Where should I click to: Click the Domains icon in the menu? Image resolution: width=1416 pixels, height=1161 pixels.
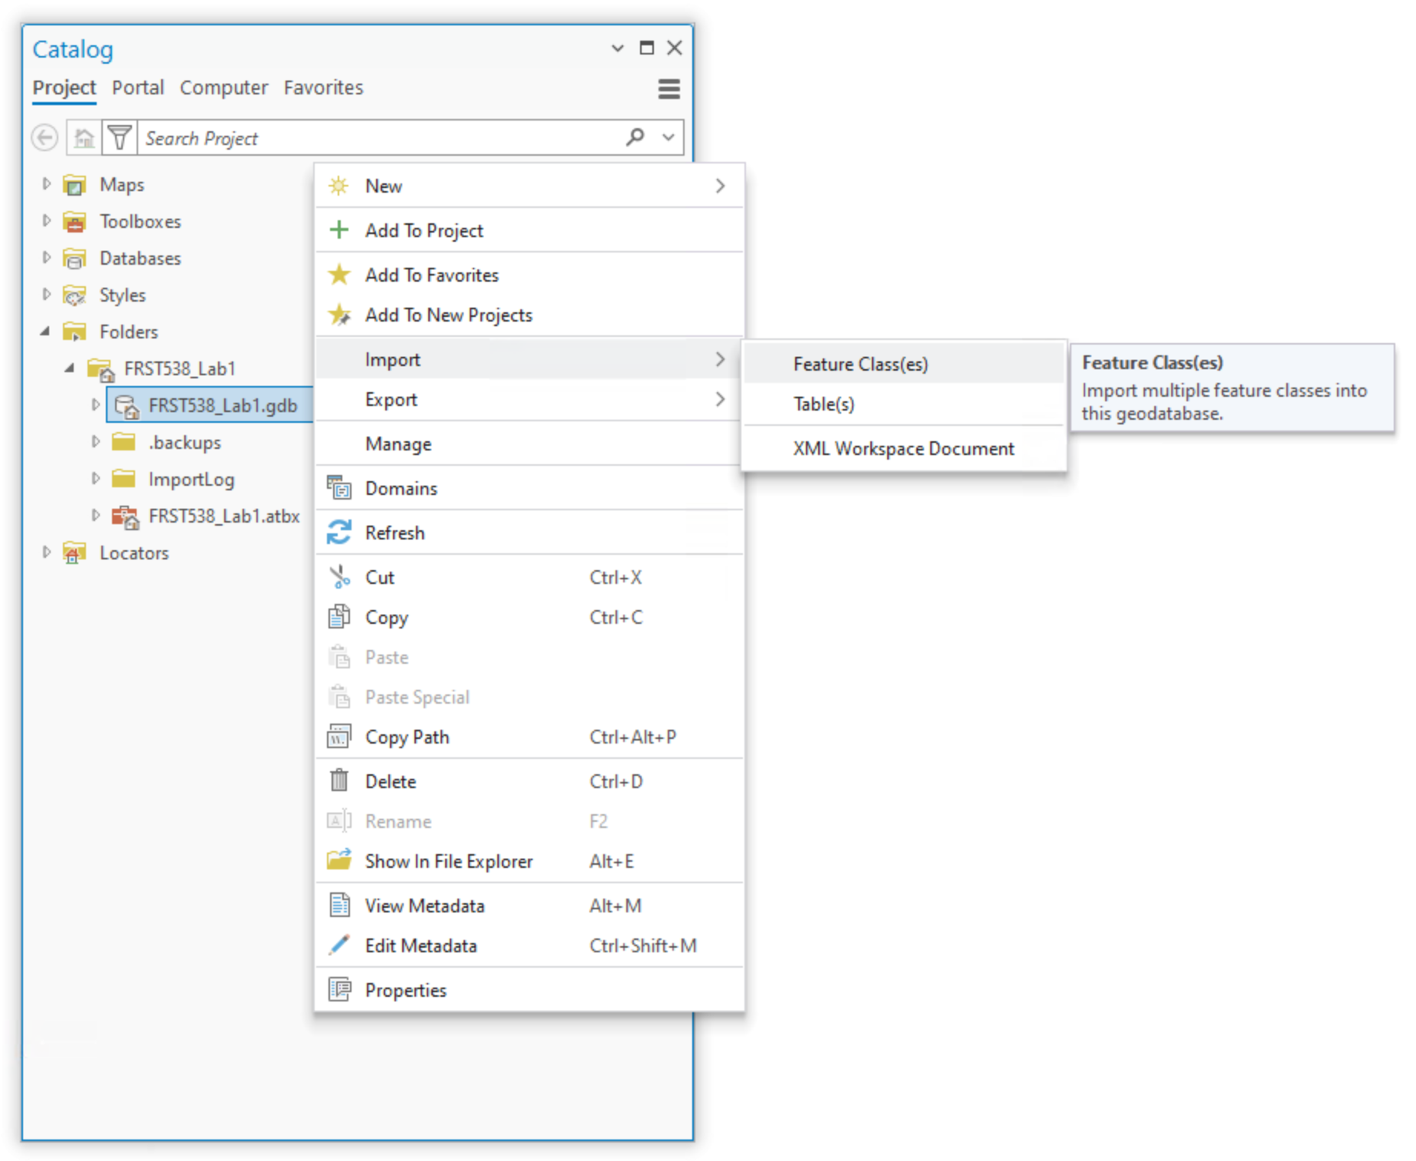click(338, 488)
